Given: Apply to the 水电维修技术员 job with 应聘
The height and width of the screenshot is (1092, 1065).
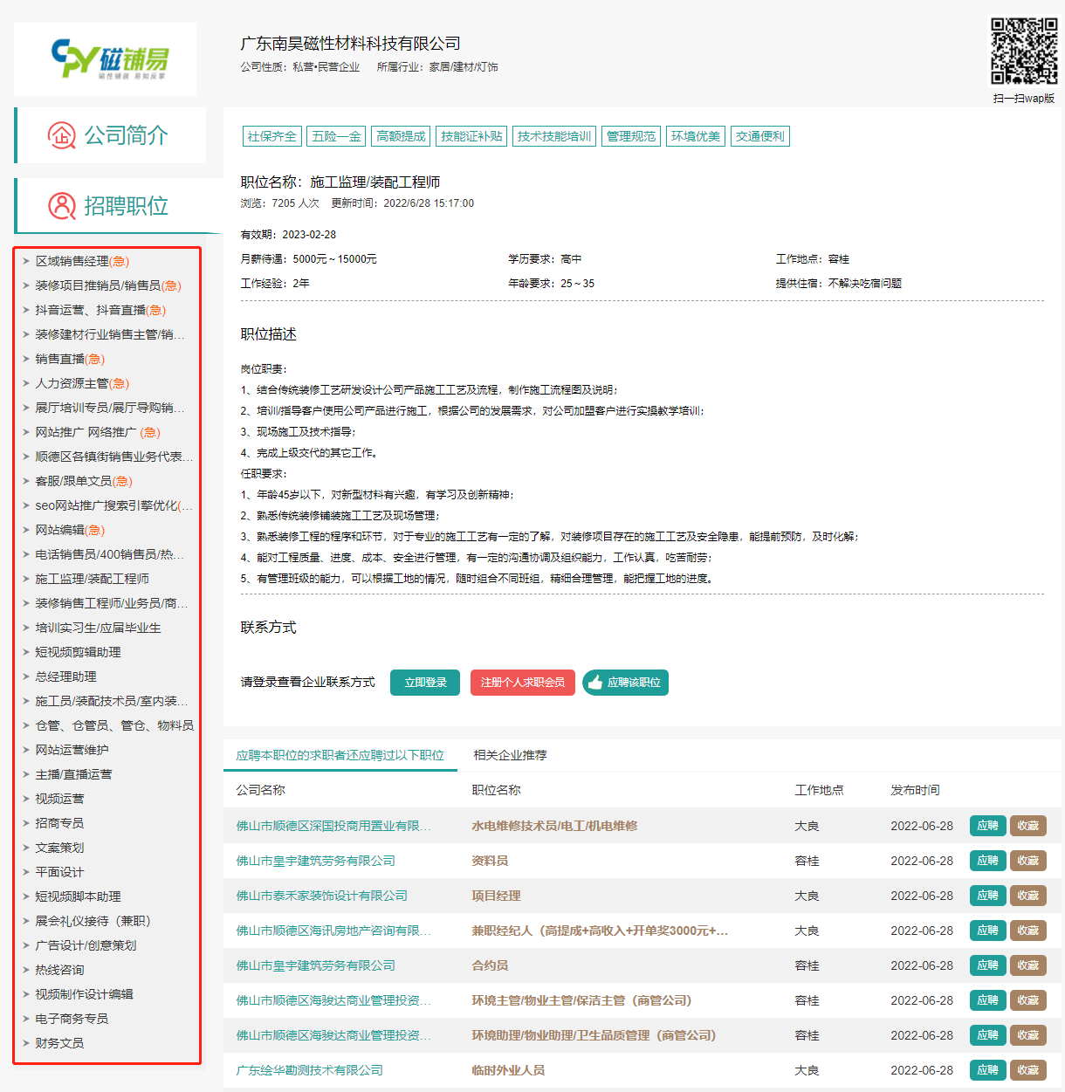Looking at the screenshot, I should (x=987, y=826).
